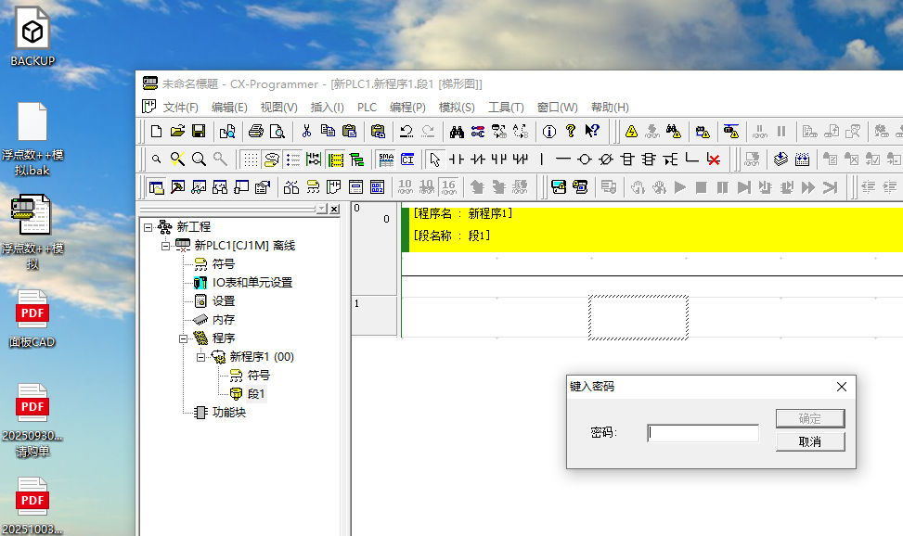Collapse the 程序 tree node
The width and height of the screenshot is (903, 536).
(x=184, y=338)
